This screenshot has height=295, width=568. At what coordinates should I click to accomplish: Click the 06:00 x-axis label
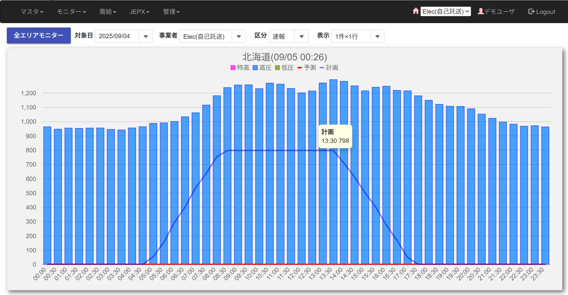click(167, 274)
